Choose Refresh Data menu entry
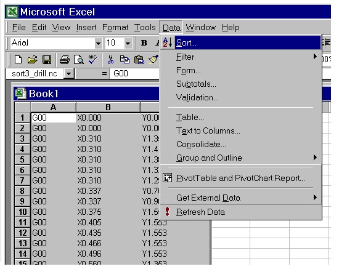Image resolution: width=339 pixels, height=277 pixels. click(x=240, y=212)
